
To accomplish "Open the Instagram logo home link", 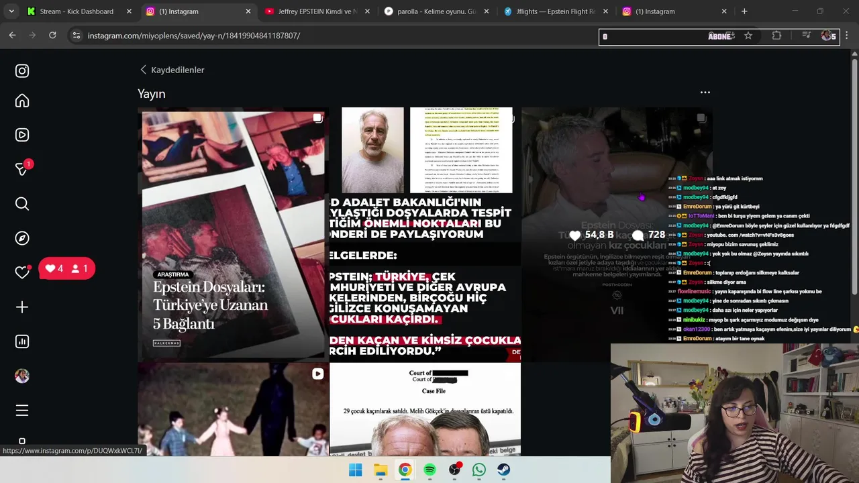I will 22,70.
